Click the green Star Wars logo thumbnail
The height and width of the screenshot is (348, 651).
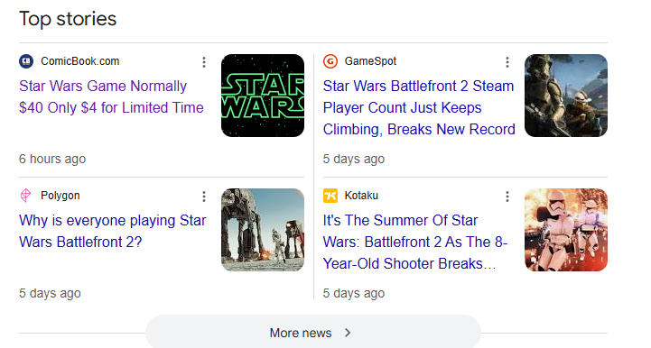point(263,96)
